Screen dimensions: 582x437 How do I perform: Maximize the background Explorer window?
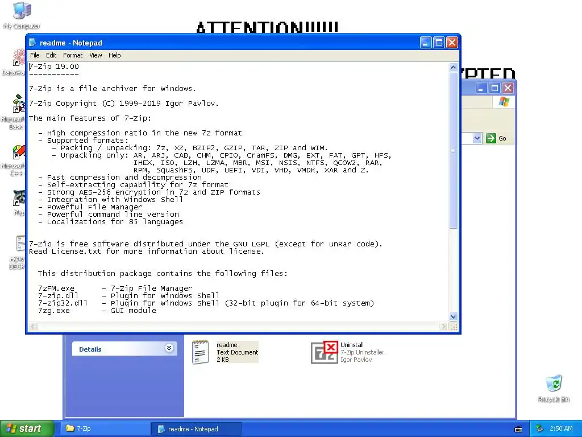(x=494, y=88)
